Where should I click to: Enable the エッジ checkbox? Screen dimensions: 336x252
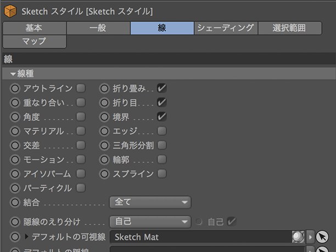tap(162, 131)
